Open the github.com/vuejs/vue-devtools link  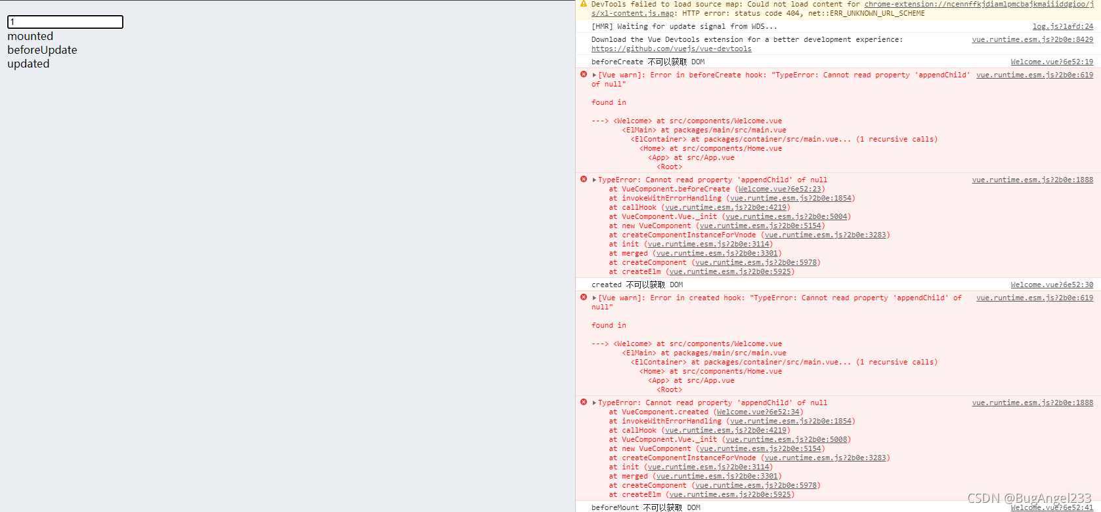click(671, 49)
